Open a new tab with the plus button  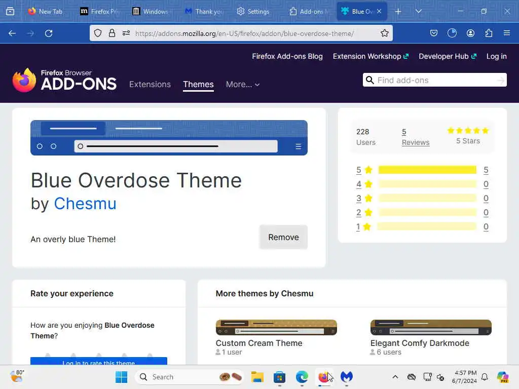point(398,12)
